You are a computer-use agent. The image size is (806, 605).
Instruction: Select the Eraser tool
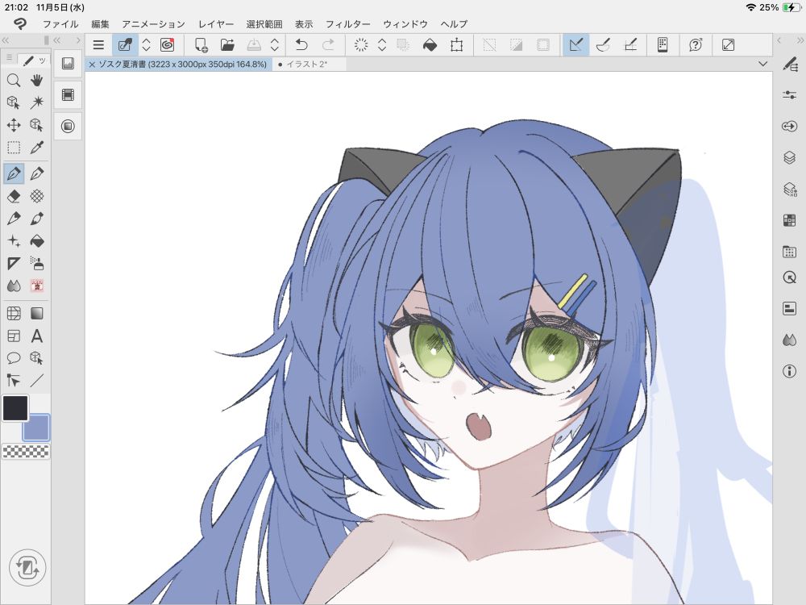(x=14, y=196)
